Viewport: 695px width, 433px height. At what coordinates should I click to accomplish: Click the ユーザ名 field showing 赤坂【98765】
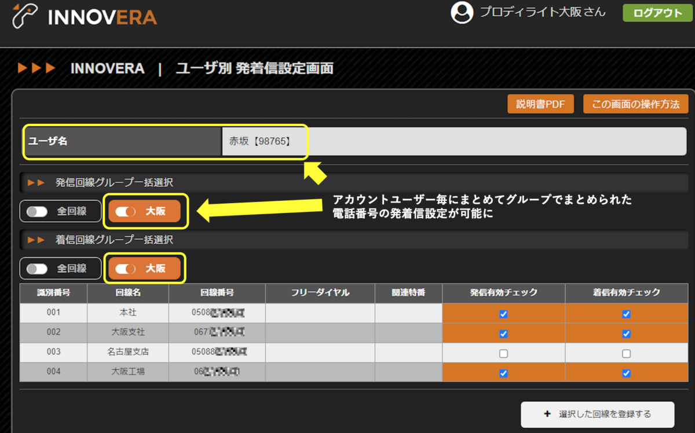(x=265, y=141)
